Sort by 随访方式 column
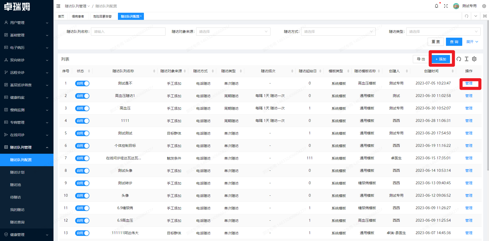The height and width of the screenshot is (241, 489). pos(213,71)
